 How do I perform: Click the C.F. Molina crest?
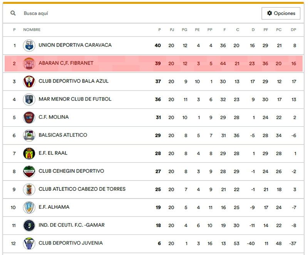[29, 118]
